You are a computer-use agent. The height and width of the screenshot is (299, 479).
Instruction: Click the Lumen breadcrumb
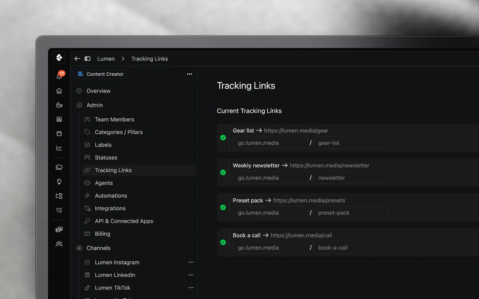click(106, 59)
